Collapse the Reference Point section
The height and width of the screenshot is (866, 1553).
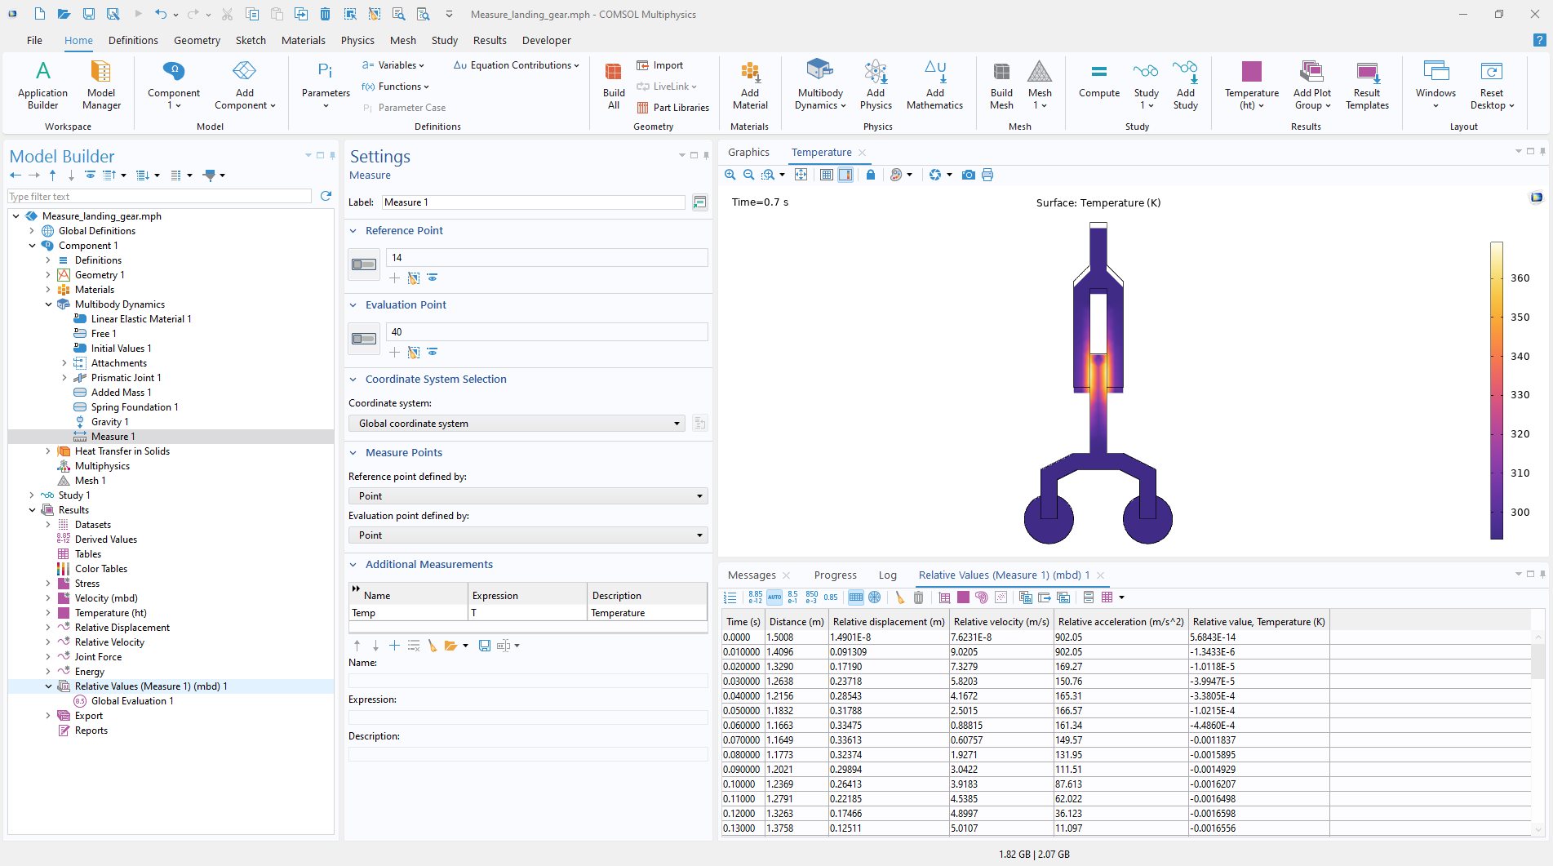point(353,231)
